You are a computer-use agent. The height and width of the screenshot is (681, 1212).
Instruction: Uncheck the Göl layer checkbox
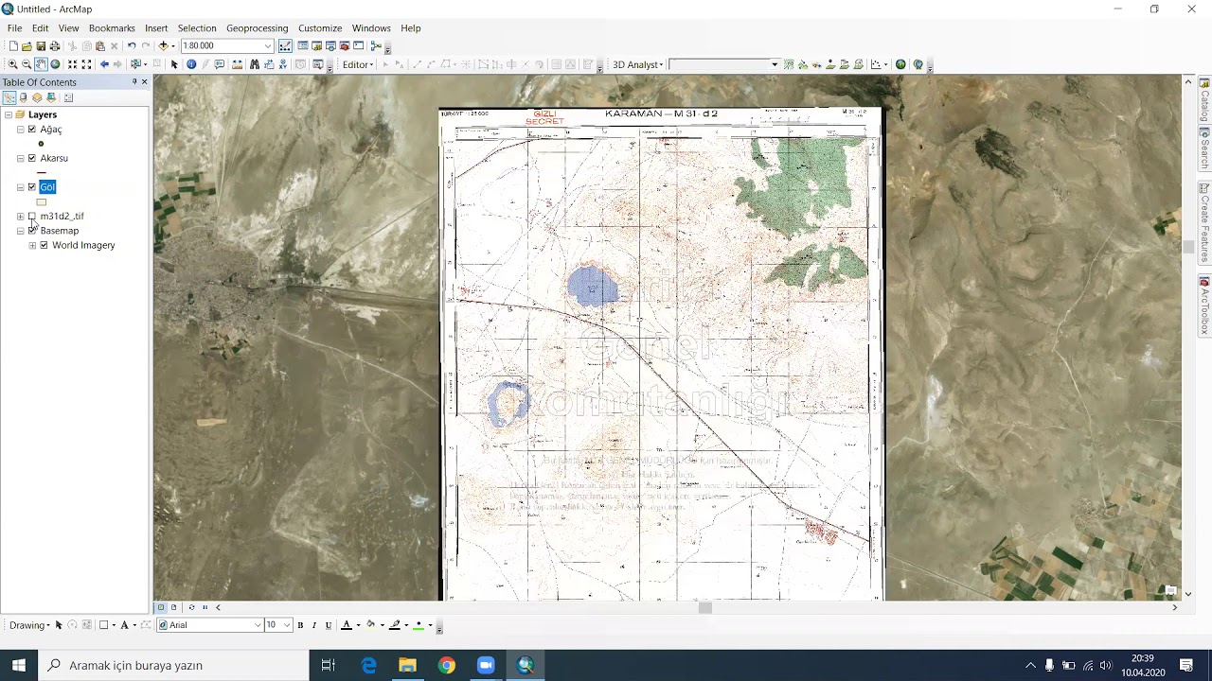pyautogui.click(x=32, y=187)
